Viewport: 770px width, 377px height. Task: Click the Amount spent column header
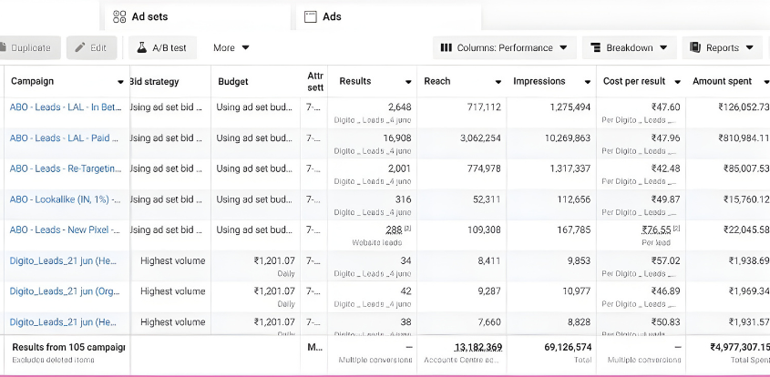tap(722, 81)
